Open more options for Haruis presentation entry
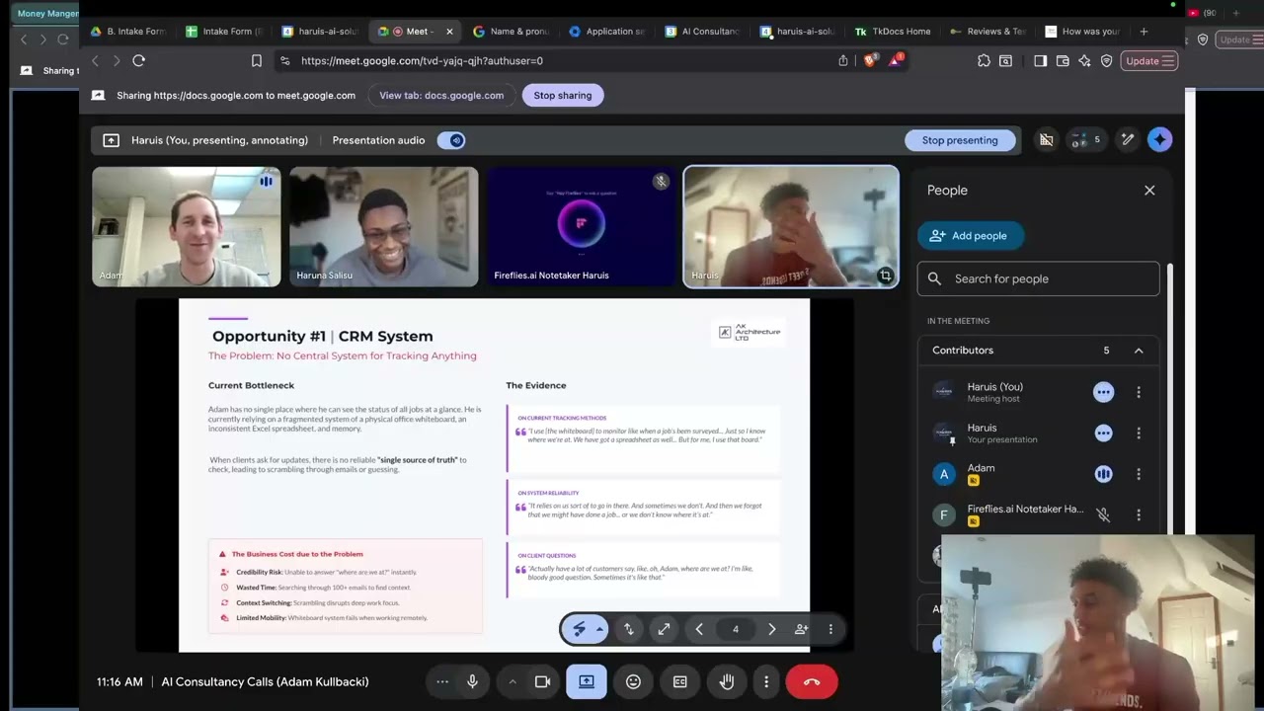Viewport: 1264px width, 711px height. tap(1139, 433)
